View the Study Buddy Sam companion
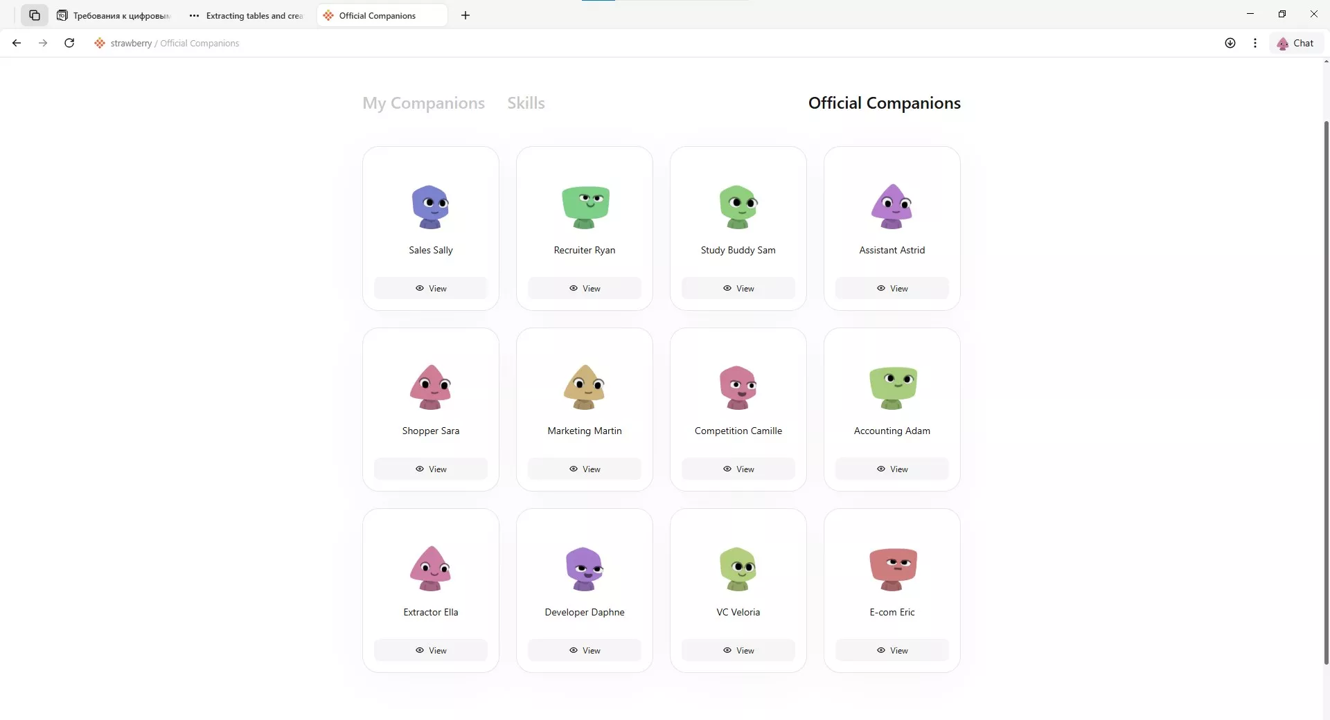 coord(738,288)
